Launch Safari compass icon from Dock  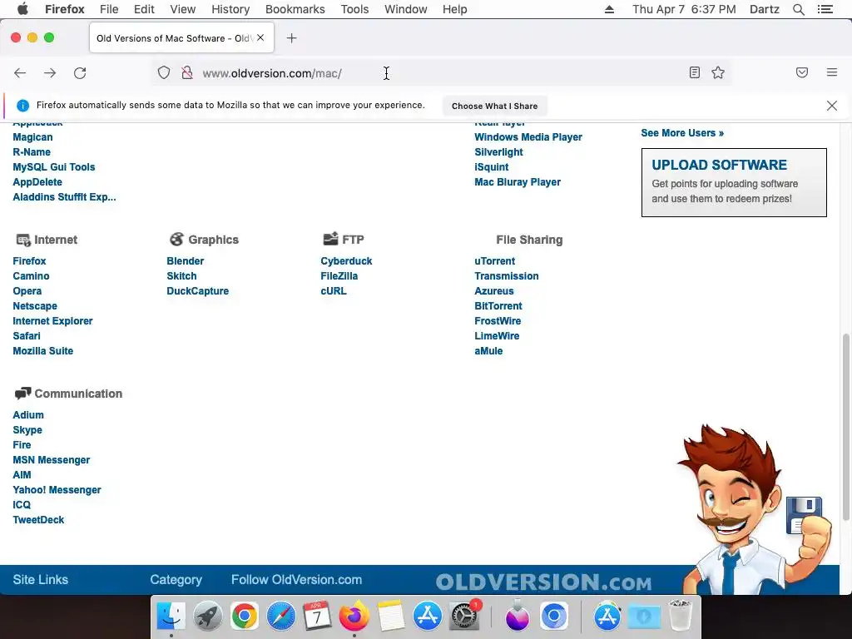pyautogui.click(x=281, y=617)
